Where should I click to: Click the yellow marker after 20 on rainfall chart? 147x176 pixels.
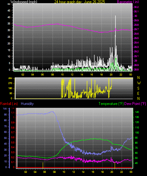pyautogui.click(x=115, y=166)
